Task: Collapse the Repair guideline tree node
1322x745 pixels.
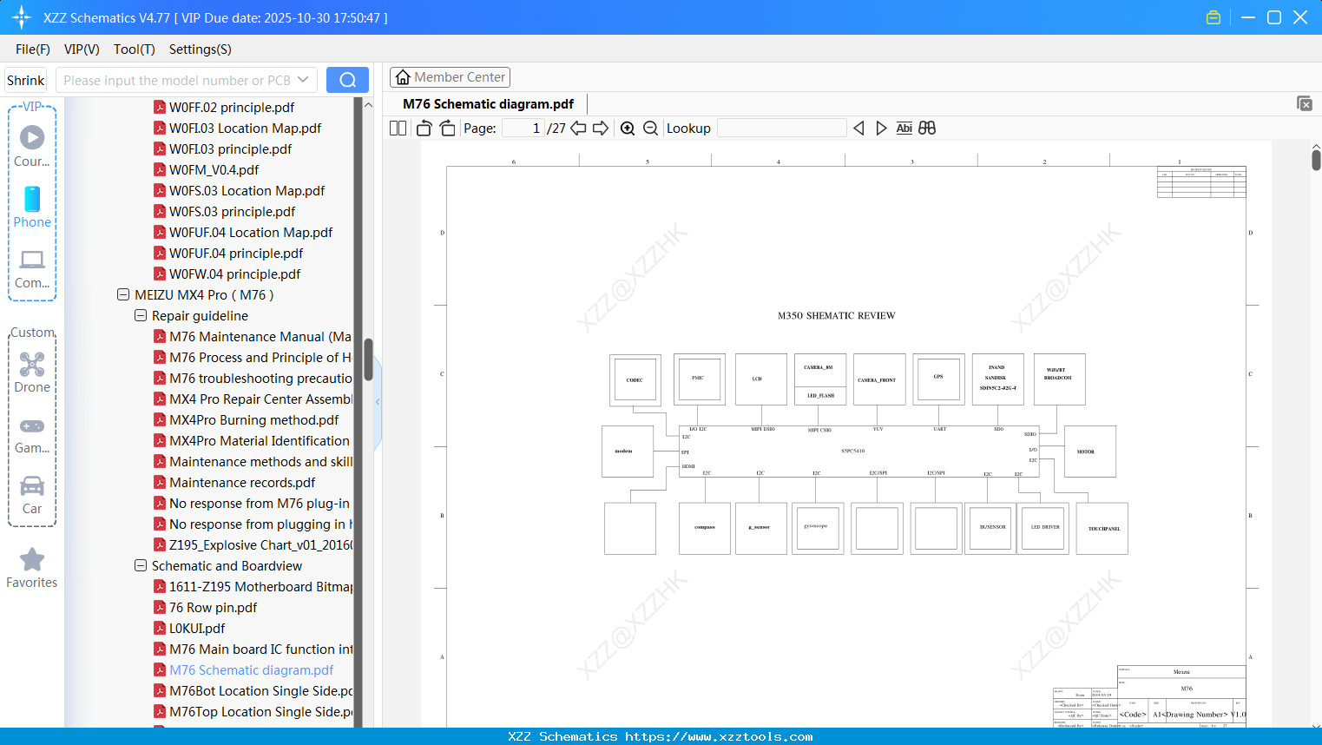Action: [x=140, y=315]
